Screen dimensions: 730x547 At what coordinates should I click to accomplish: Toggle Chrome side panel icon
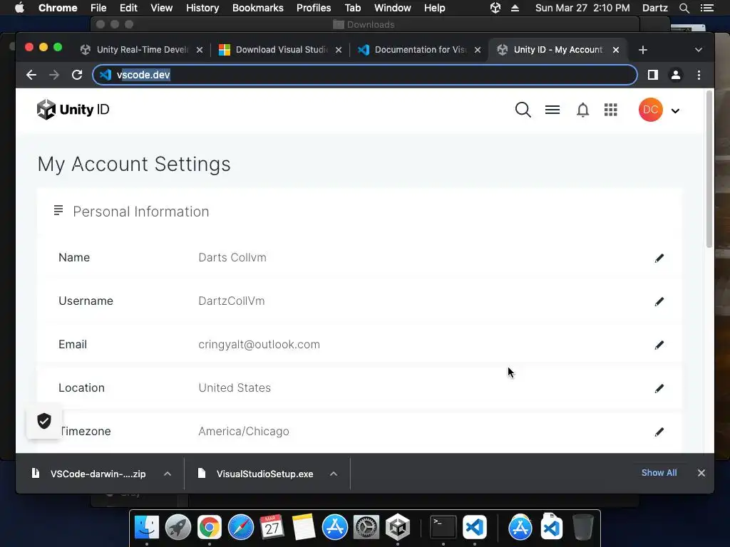(653, 75)
